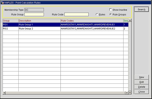This screenshot has width=152, height=99.
Task: Click the Edit button
Action: 142,82
